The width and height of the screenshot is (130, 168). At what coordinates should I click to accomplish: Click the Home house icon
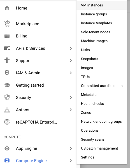coord(7,8)
